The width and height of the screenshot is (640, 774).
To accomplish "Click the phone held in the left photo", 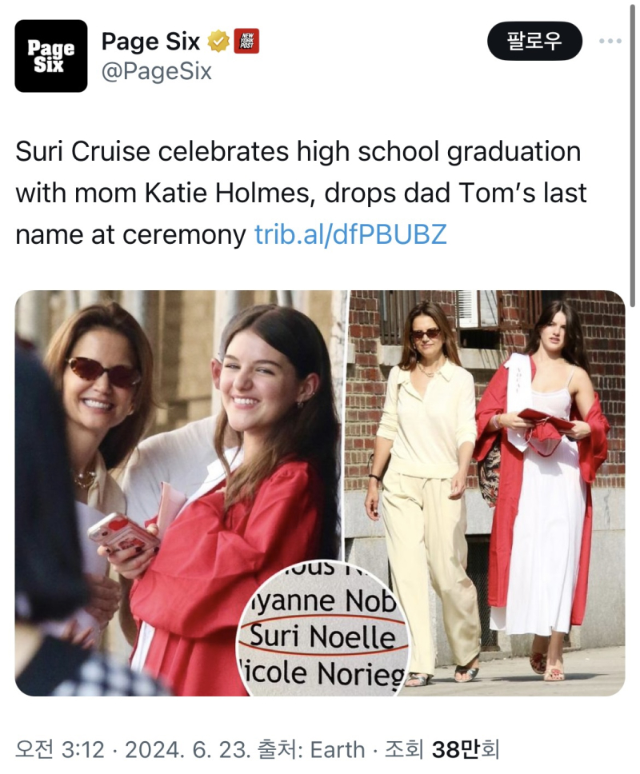I will click(x=122, y=533).
